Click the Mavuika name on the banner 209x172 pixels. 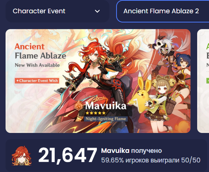click(105, 106)
